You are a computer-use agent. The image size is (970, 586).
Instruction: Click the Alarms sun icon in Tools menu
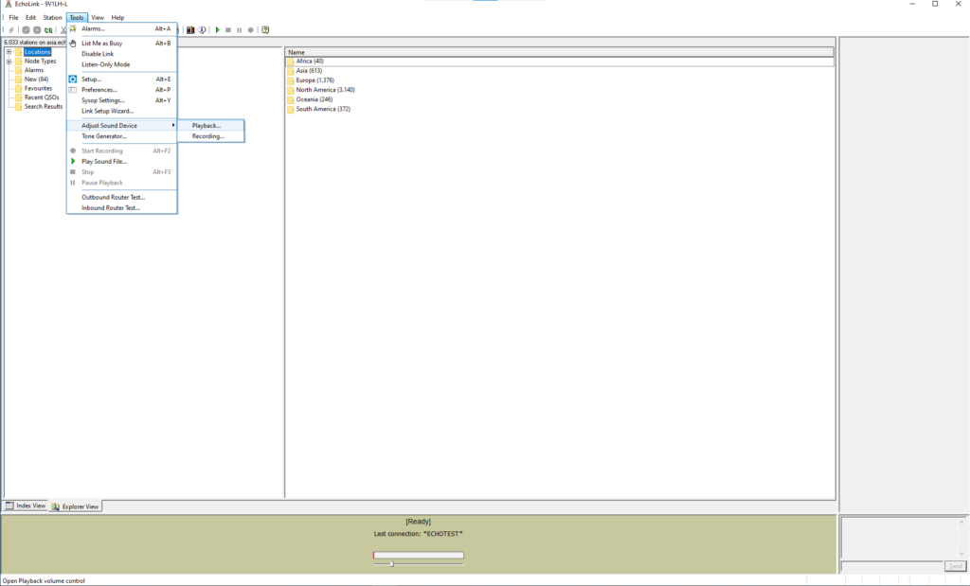(x=73, y=28)
